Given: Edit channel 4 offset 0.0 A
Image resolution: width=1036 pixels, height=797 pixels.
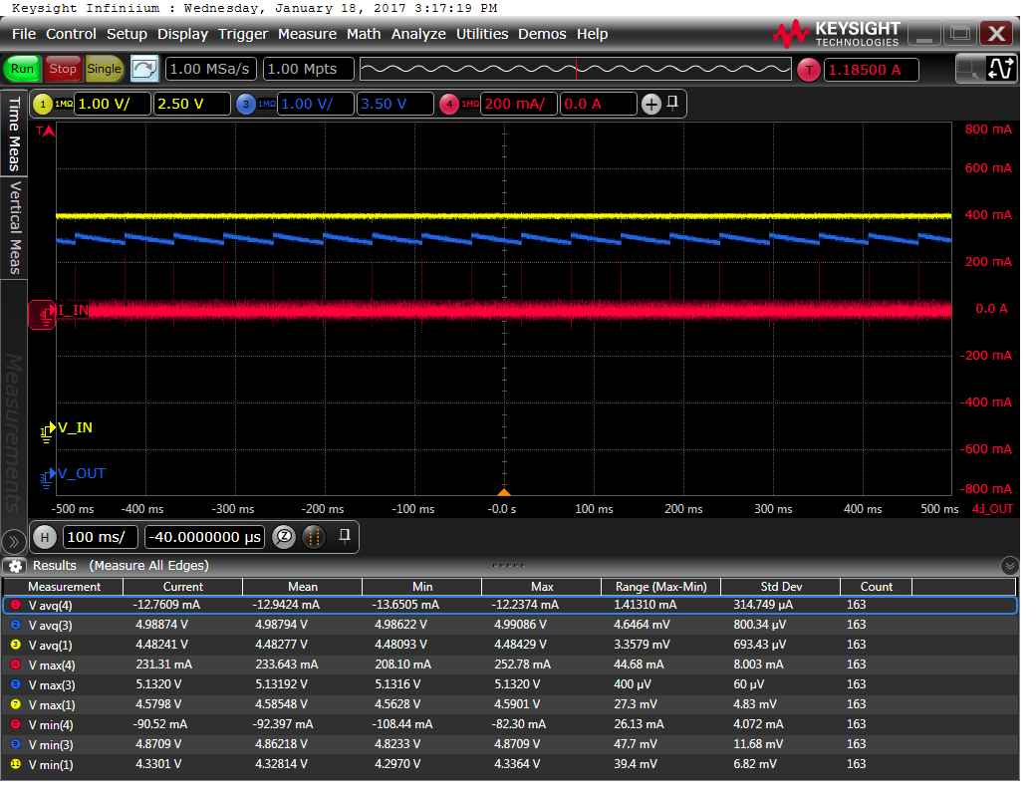Looking at the screenshot, I should [599, 104].
